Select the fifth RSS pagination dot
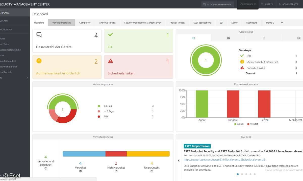The image size is (303, 181). 255,174
